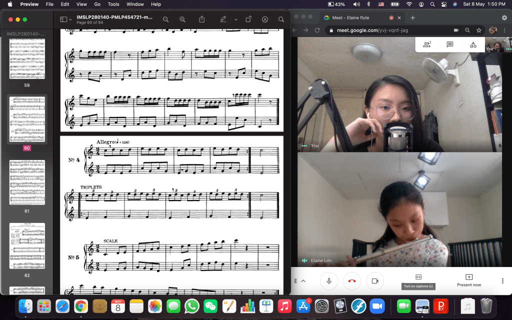The image size is (512, 320).
Task: Open the Meet chat panel
Action: point(450,44)
